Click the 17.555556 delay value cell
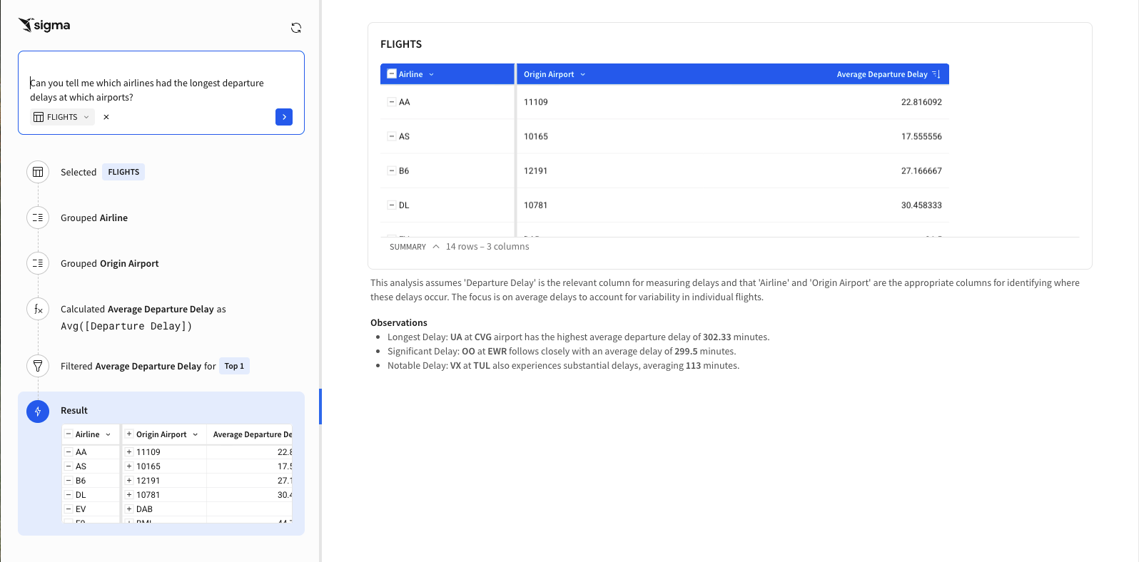 921,136
